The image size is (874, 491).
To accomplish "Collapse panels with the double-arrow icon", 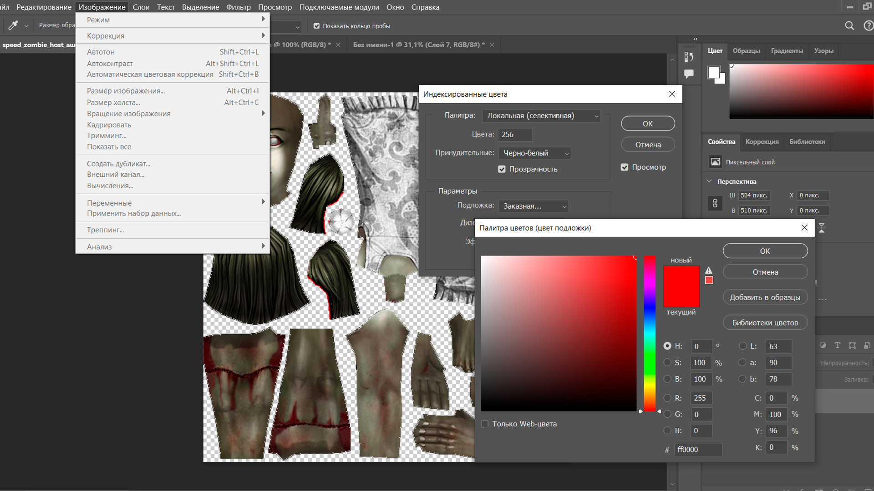I will pos(695,39).
